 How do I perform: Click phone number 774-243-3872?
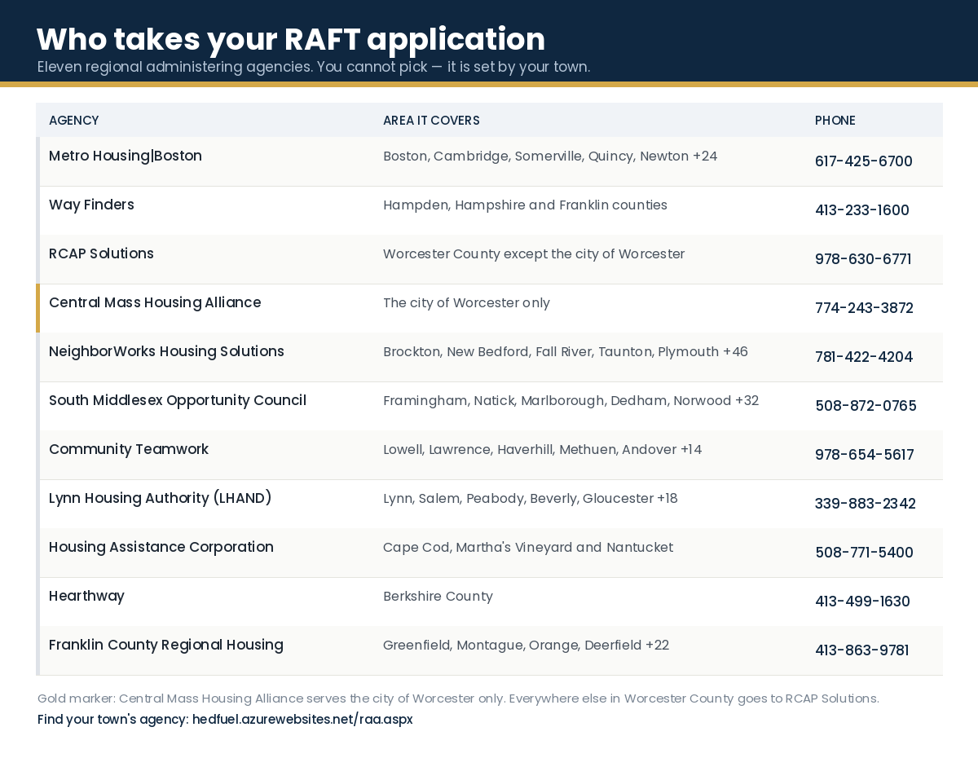pyautogui.click(x=864, y=308)
